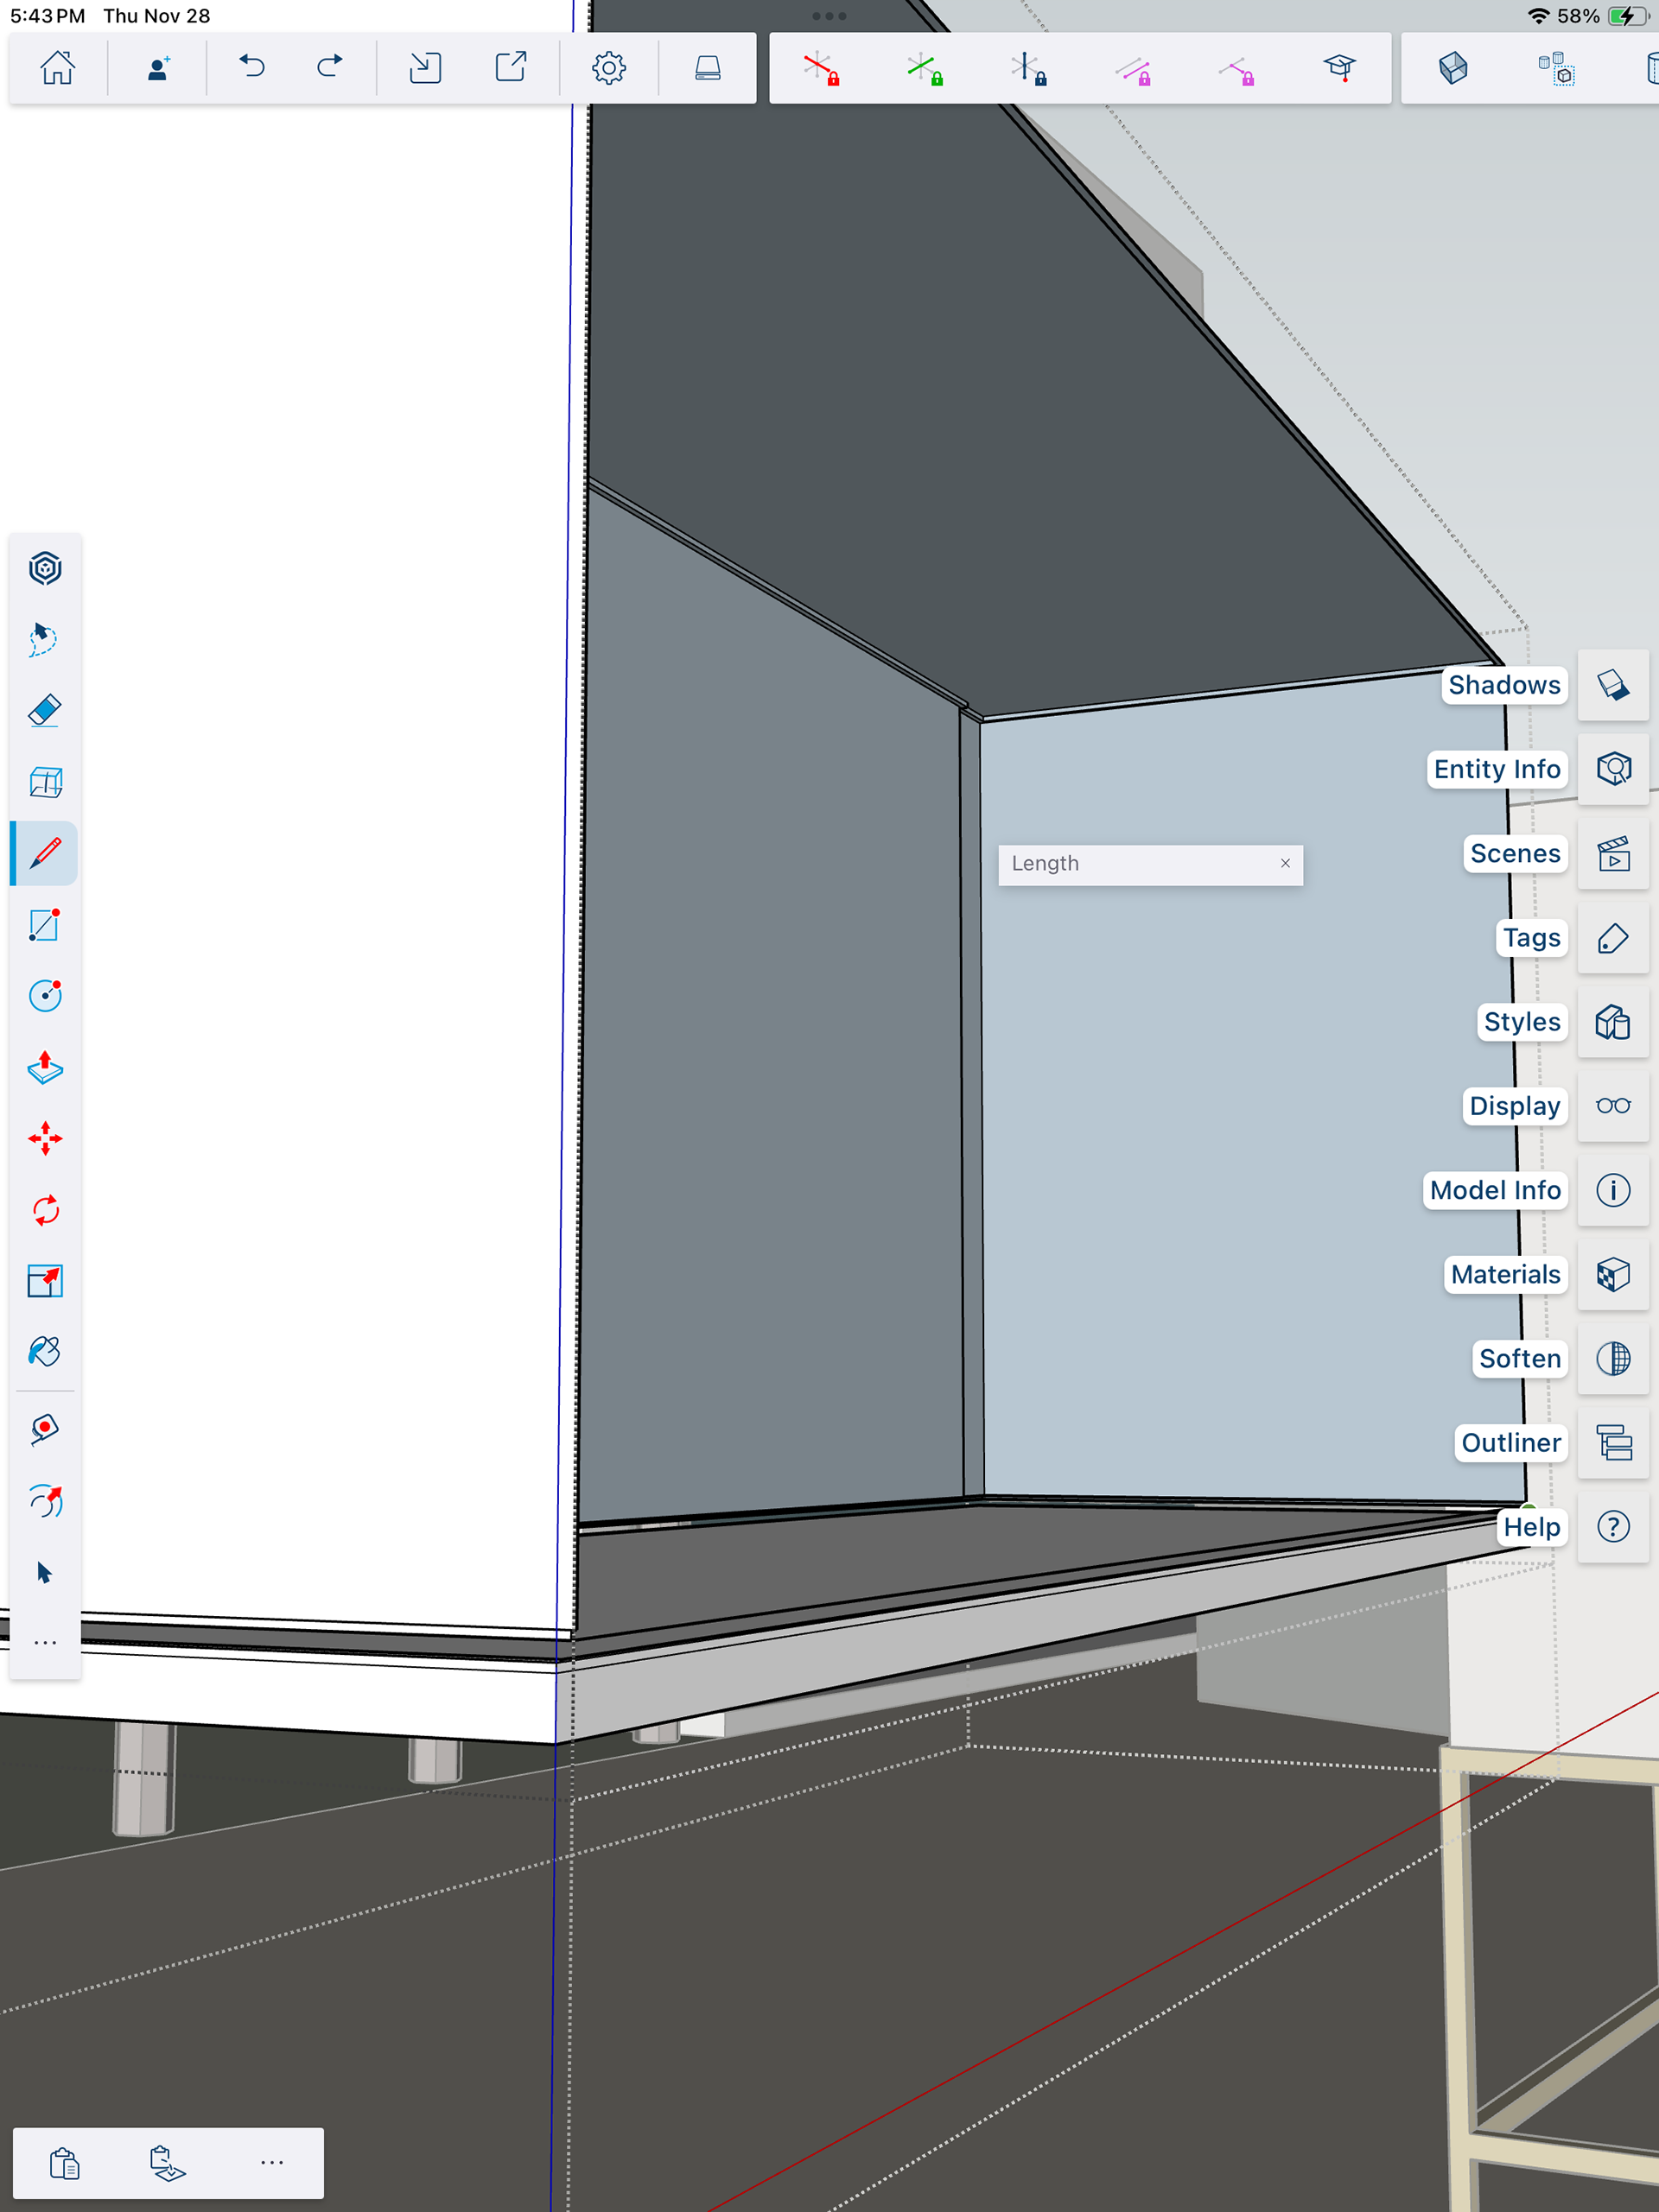Screen dimensions: 1659x2212
Task: Click the Undo button
Action: tap(252, 68)
